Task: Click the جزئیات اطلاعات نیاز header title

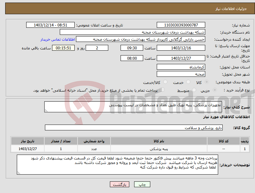Action: [x=231, y=9]
